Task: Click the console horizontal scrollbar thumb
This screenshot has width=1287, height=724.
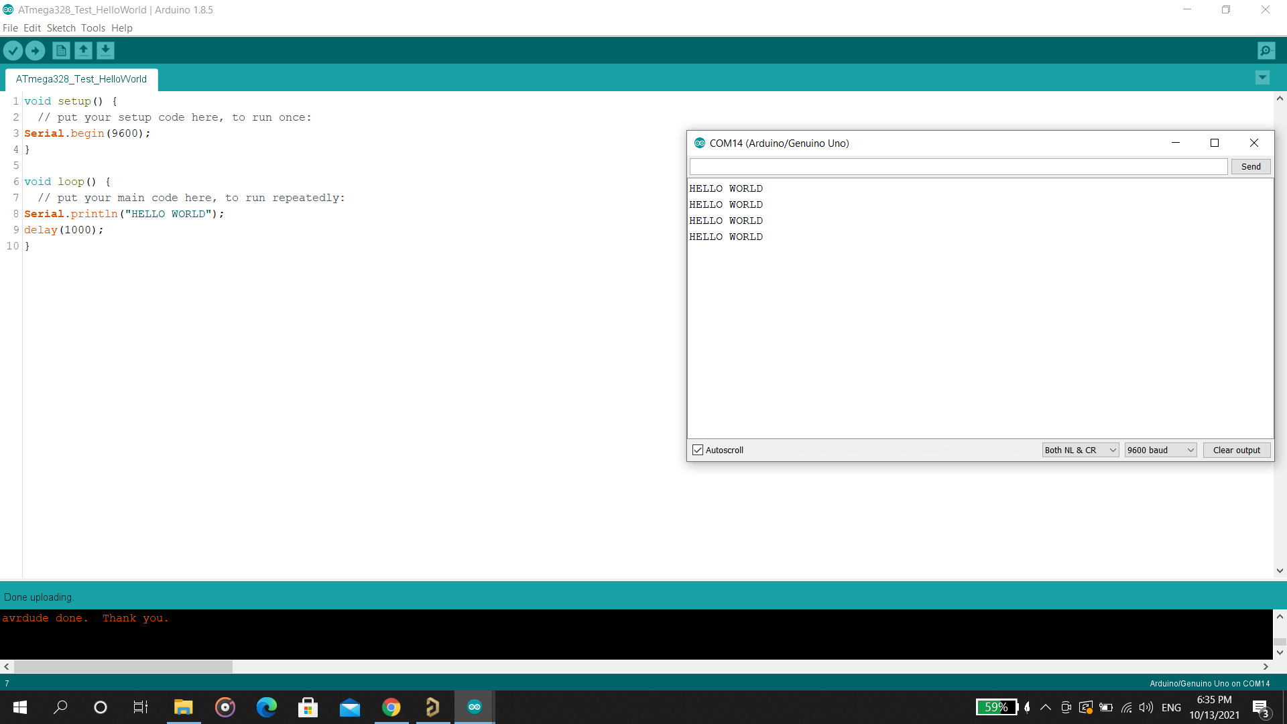Action: coord(123,667)
